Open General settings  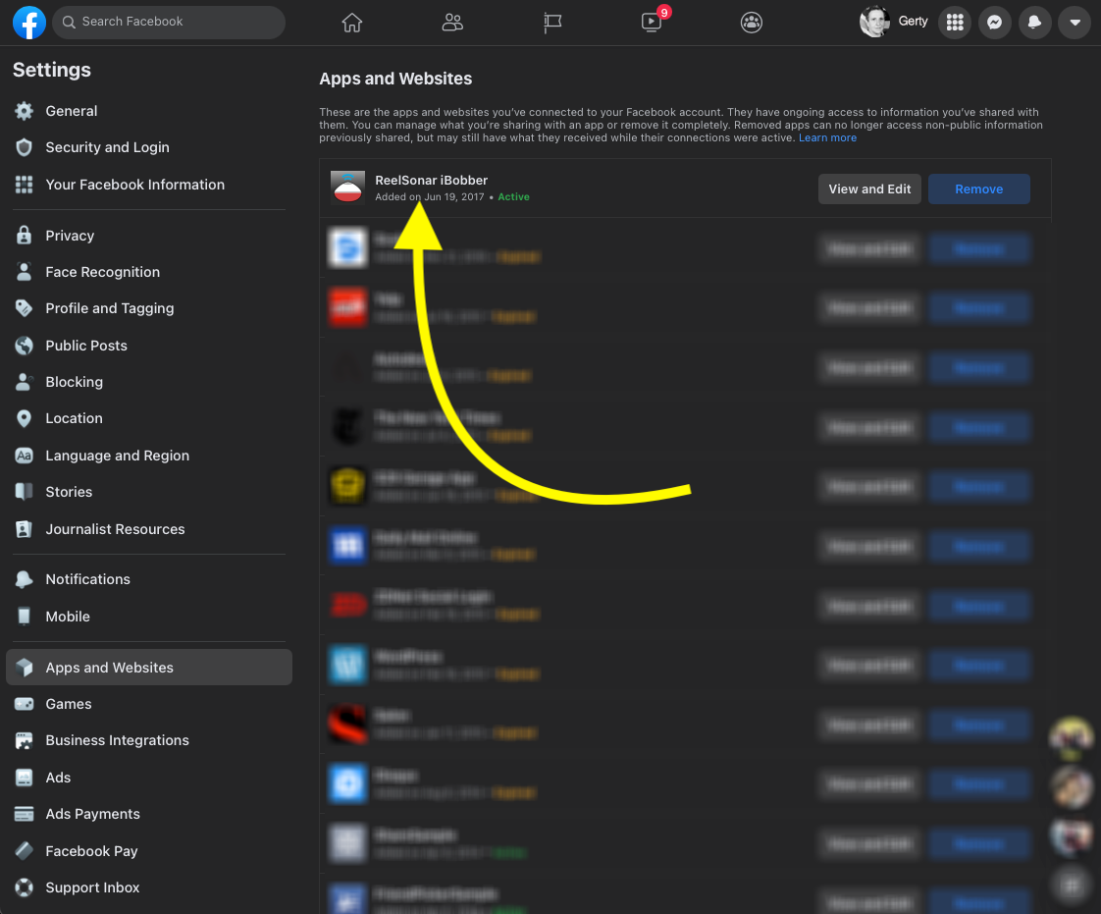pyautogui.click(x=149, y=111)
